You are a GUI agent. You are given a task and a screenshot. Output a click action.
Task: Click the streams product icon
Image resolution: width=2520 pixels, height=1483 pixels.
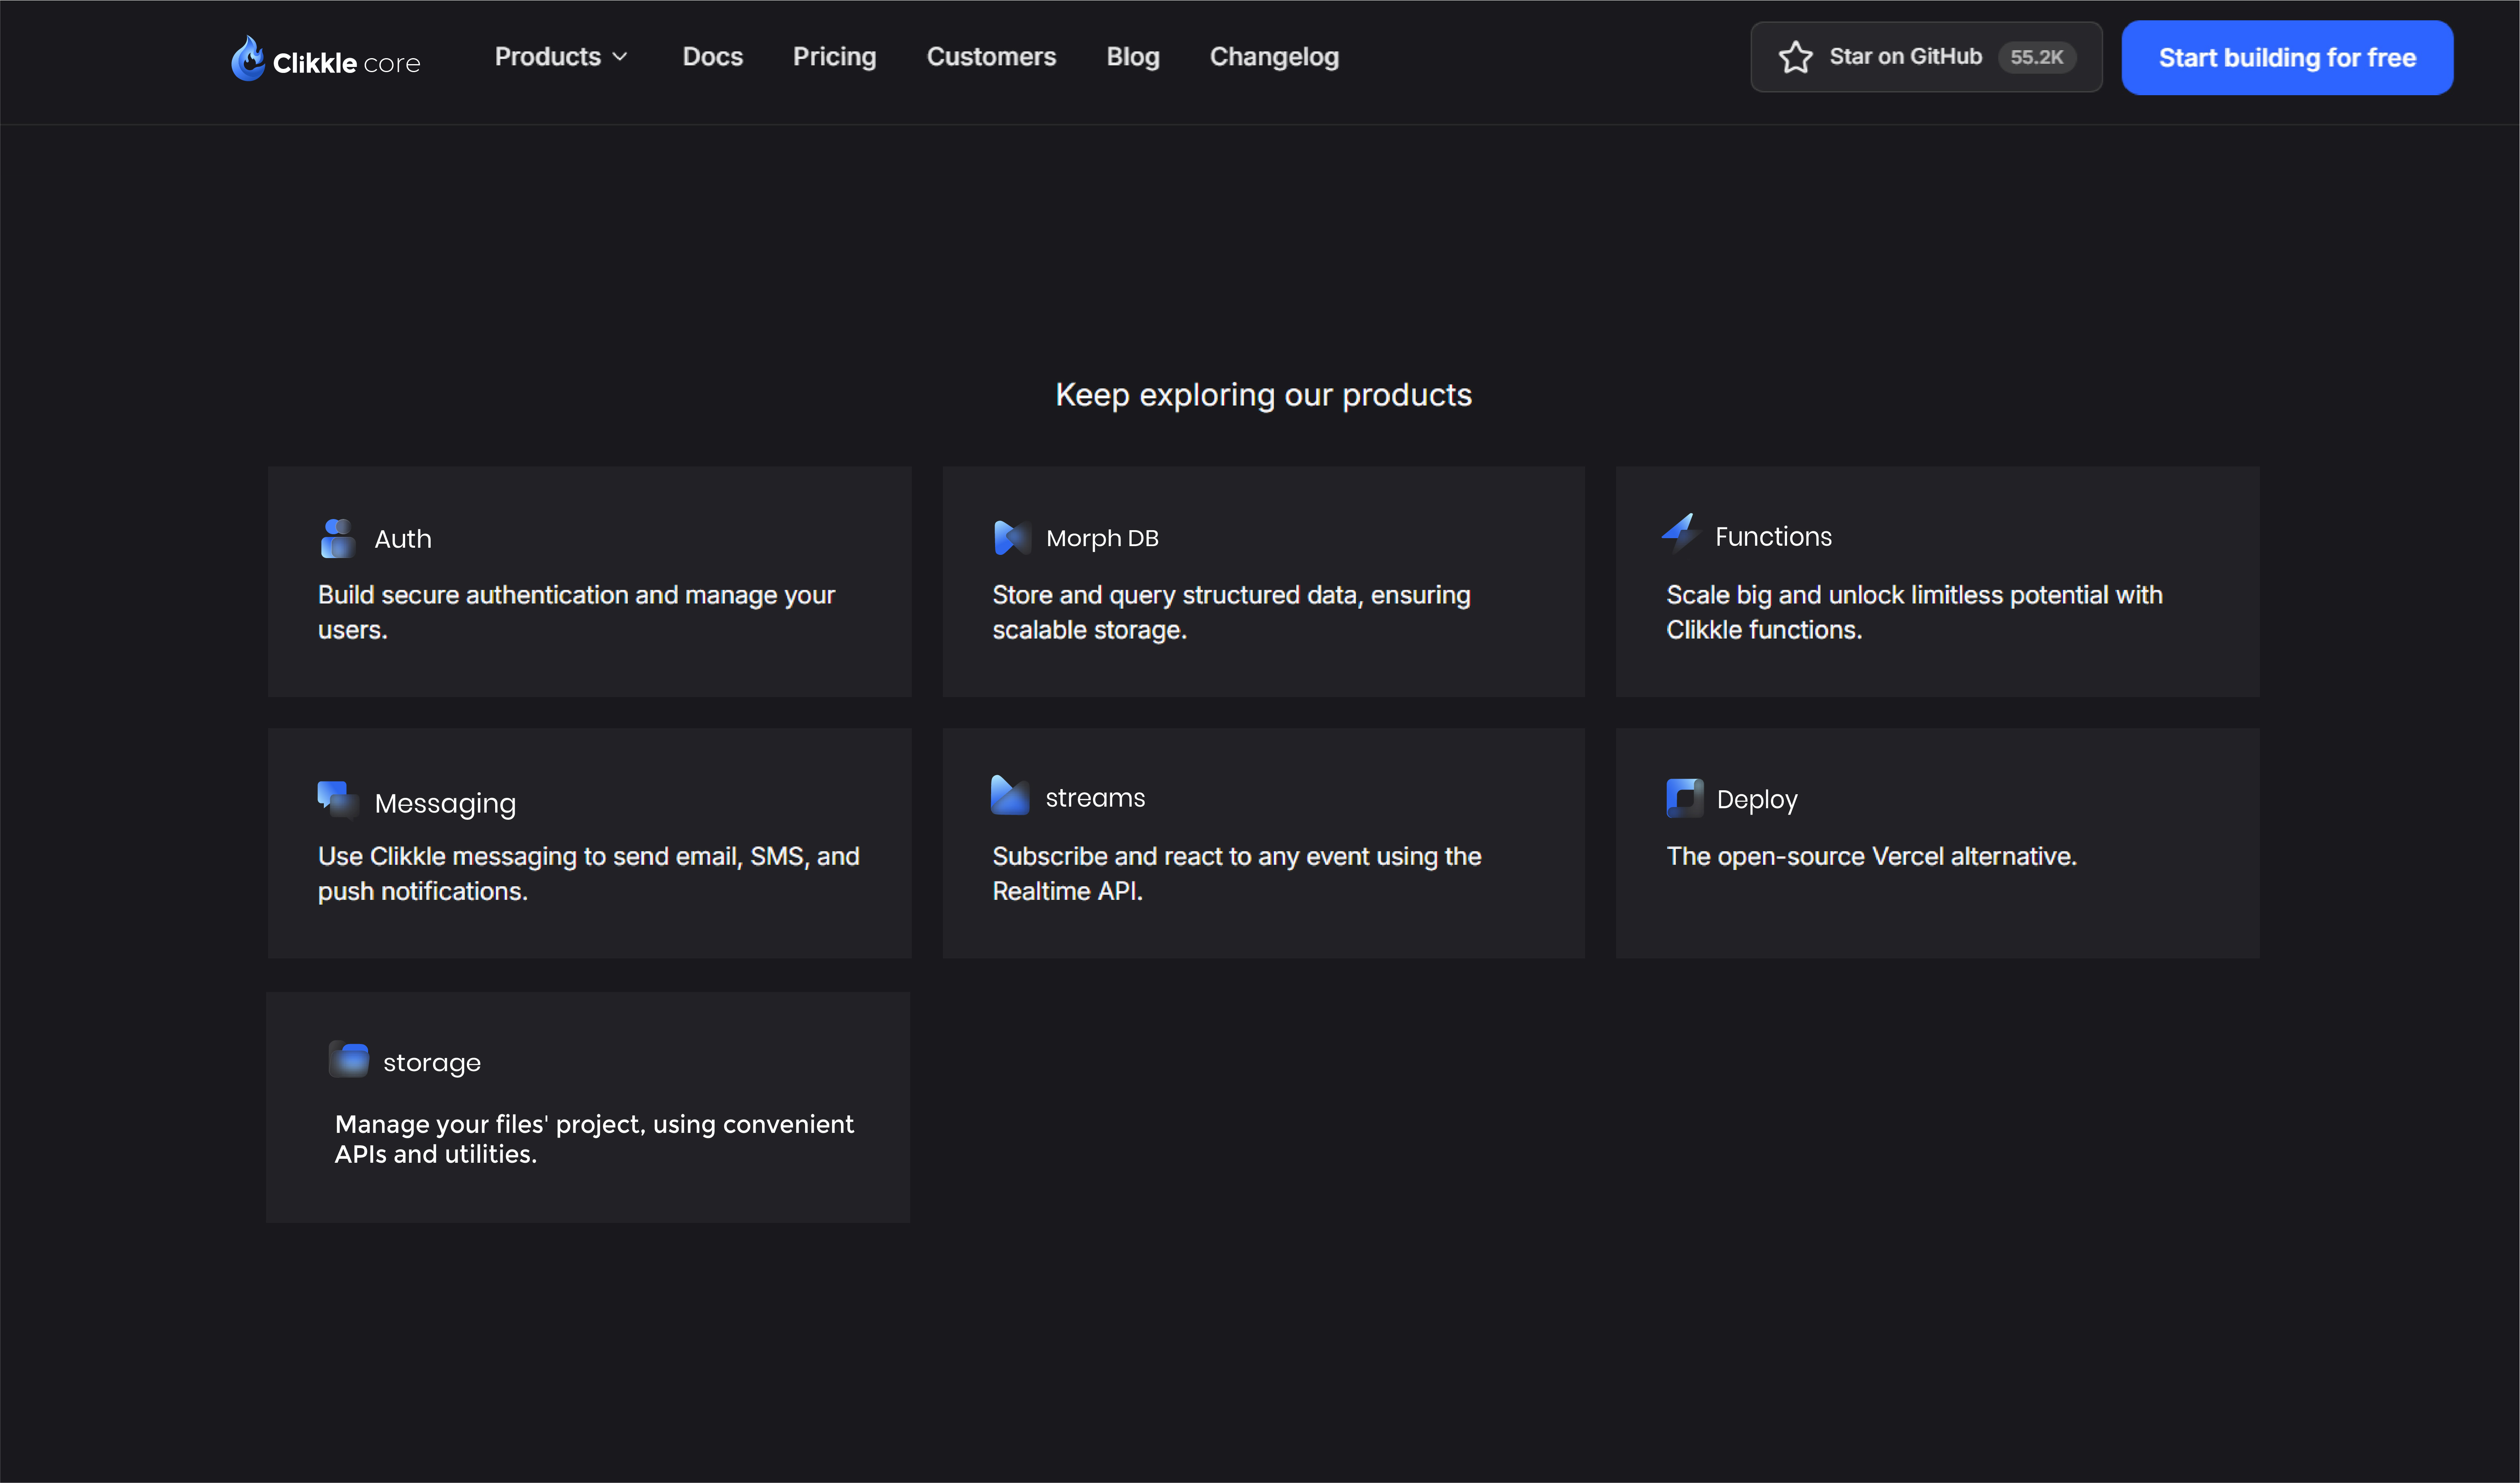pyautogui.click(x=1009, y=796)
